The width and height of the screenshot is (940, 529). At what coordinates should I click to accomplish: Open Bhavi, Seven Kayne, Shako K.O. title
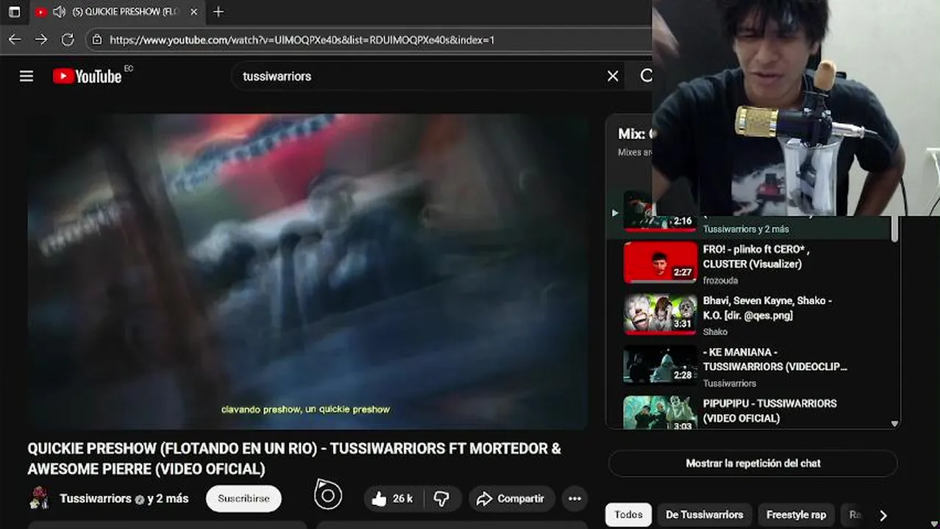tap(767, 308)
